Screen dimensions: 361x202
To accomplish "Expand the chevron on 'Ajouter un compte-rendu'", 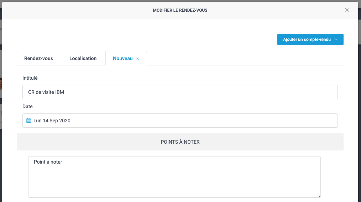I will click(x=336, y=39).
